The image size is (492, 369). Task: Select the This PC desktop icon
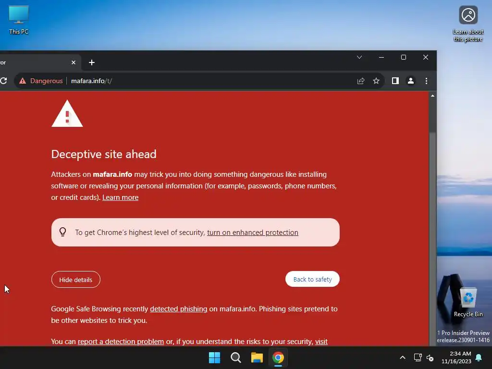coord(19,20)
